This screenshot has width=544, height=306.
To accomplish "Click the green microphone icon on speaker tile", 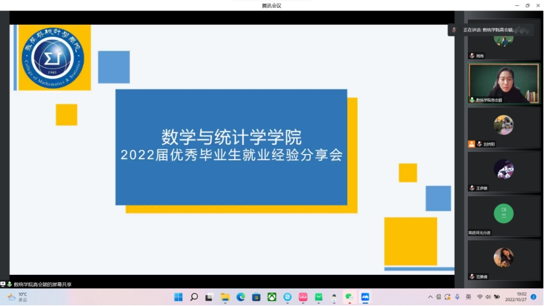I will tap(472, 100).
